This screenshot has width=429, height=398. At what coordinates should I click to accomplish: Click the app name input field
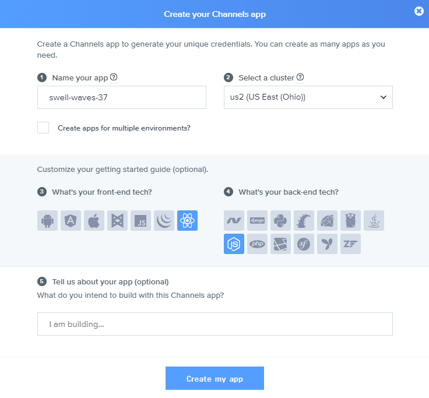[121, 97]
